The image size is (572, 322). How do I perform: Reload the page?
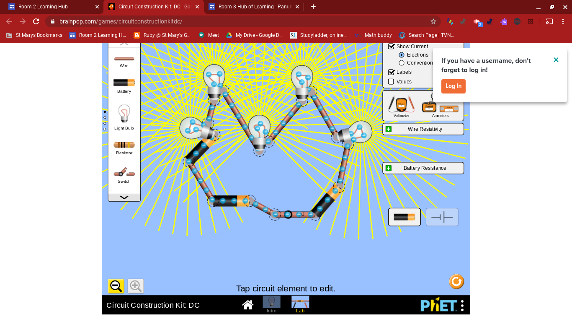pyautogui.click(x=36, y=21)
